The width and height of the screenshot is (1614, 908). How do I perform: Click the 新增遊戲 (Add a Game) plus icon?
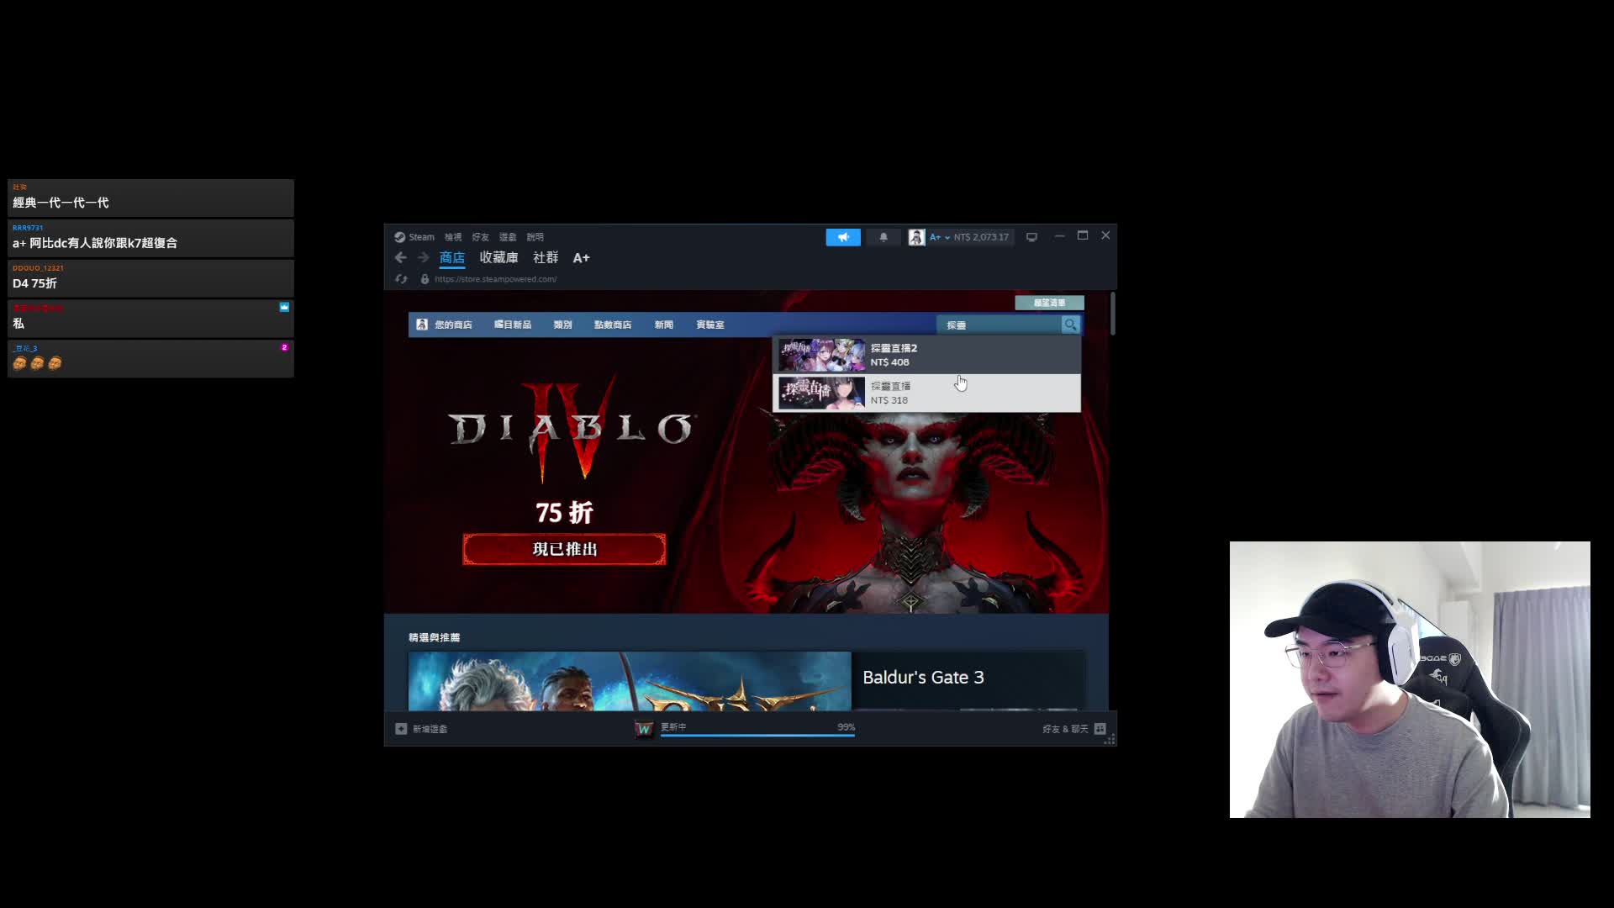point(401,729)
